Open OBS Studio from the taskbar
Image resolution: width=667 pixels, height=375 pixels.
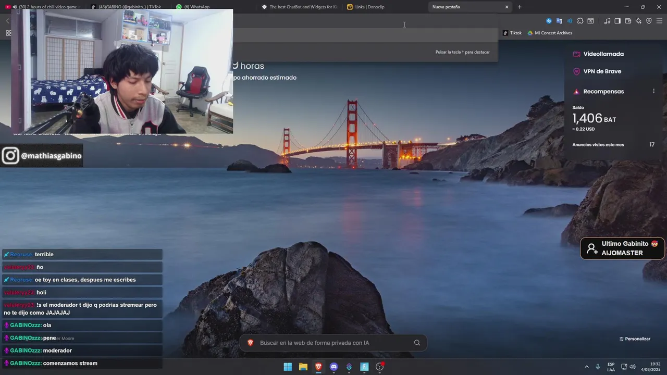(380, 367)
